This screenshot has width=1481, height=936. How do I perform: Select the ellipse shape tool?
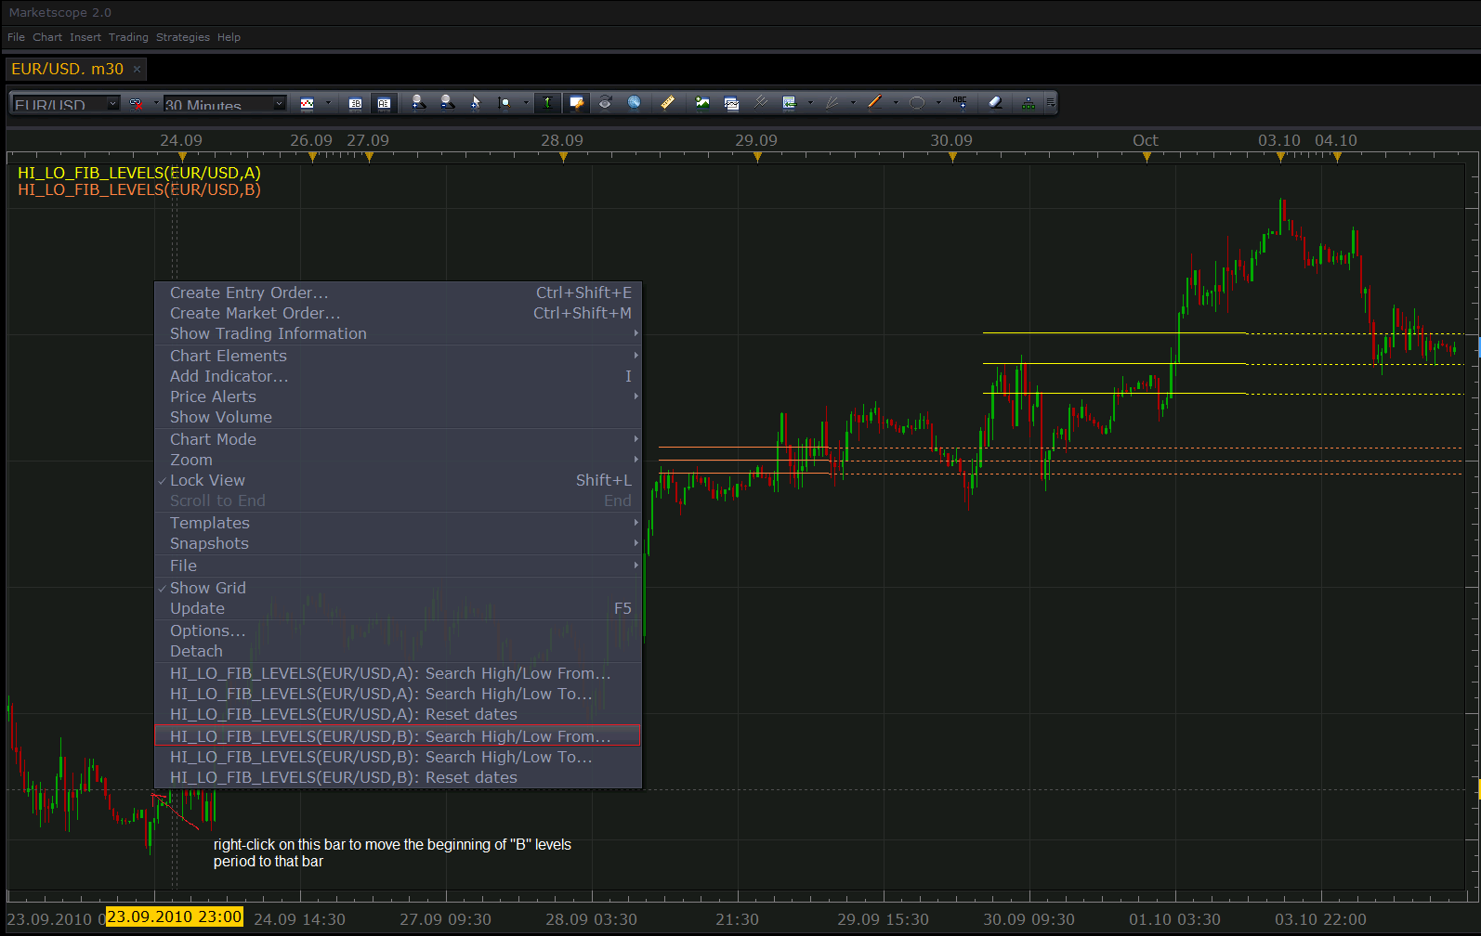pyautogui.click(x=917, y=102)
